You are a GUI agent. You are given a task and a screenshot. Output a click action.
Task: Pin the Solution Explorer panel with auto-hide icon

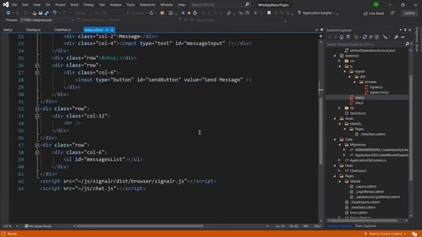(x=405, y=30)
